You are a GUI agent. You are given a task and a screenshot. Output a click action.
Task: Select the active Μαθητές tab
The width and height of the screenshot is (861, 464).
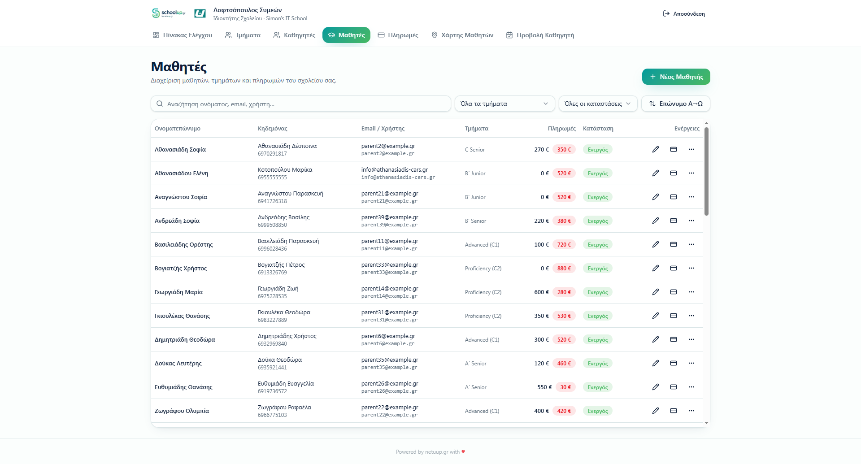coord(346,35)
